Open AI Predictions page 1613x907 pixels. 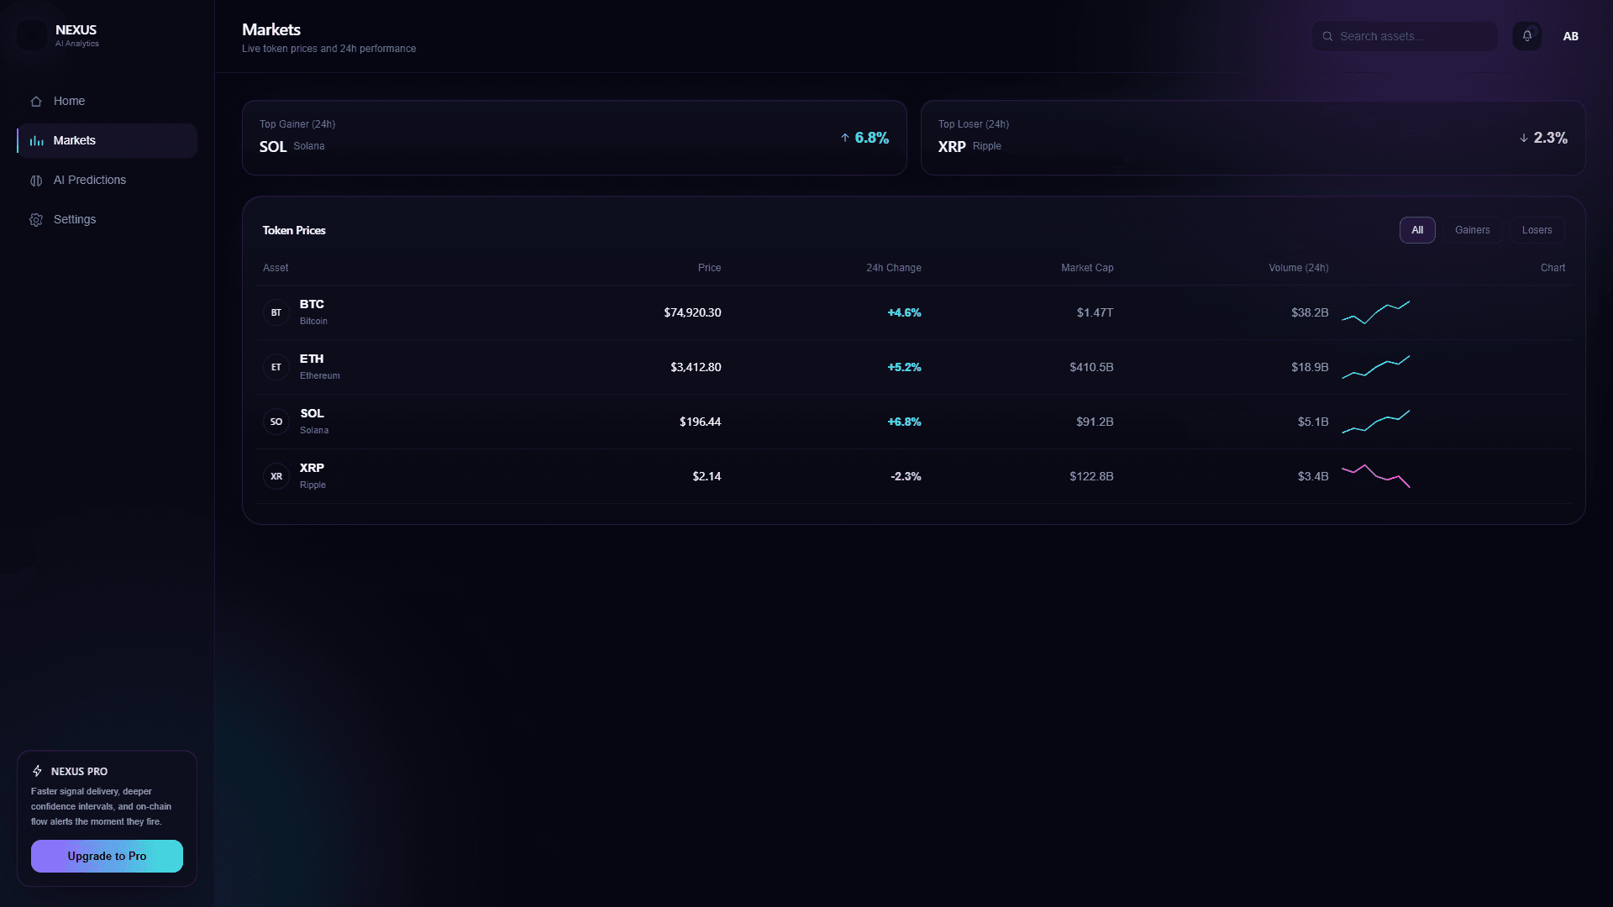pyautogui.click(x=107, y=180)
